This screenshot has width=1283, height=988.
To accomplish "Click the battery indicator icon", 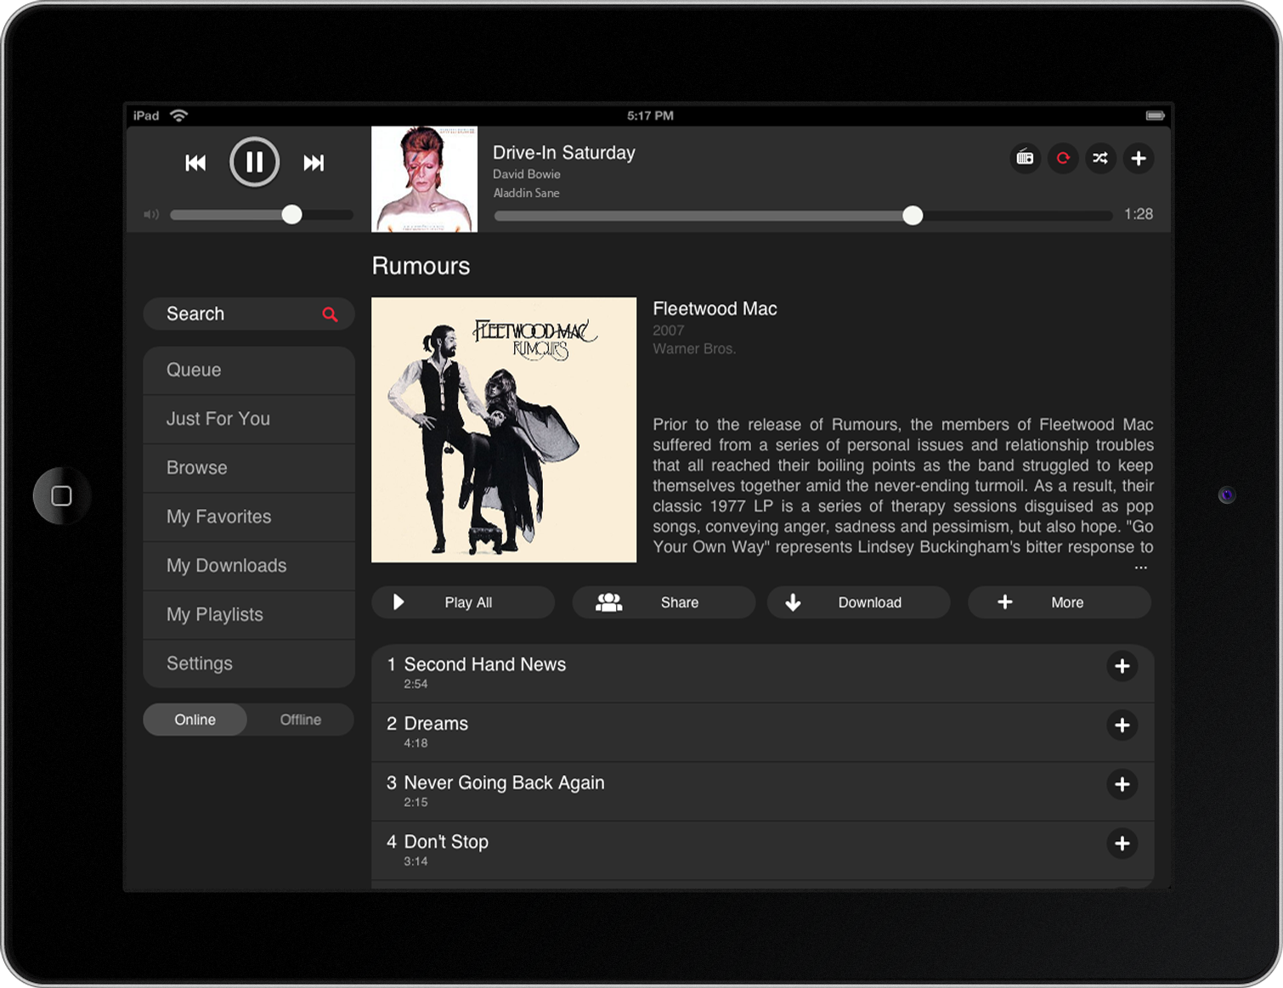I will coord(1155,116).
